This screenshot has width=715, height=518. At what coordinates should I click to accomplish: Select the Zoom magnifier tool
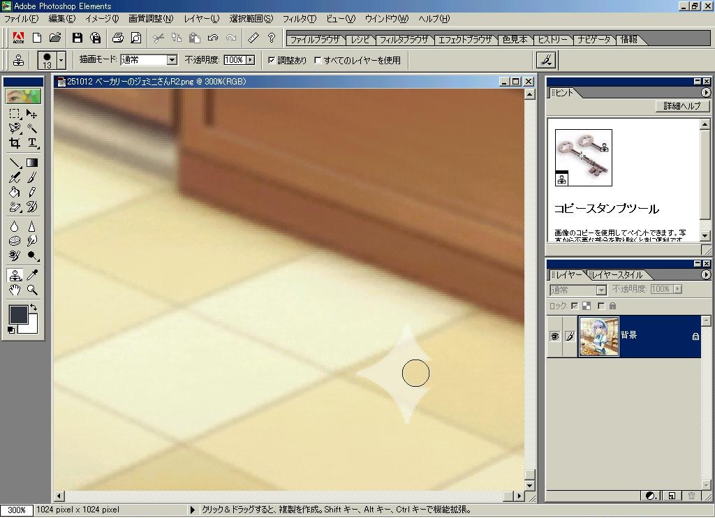coord(32,290)
